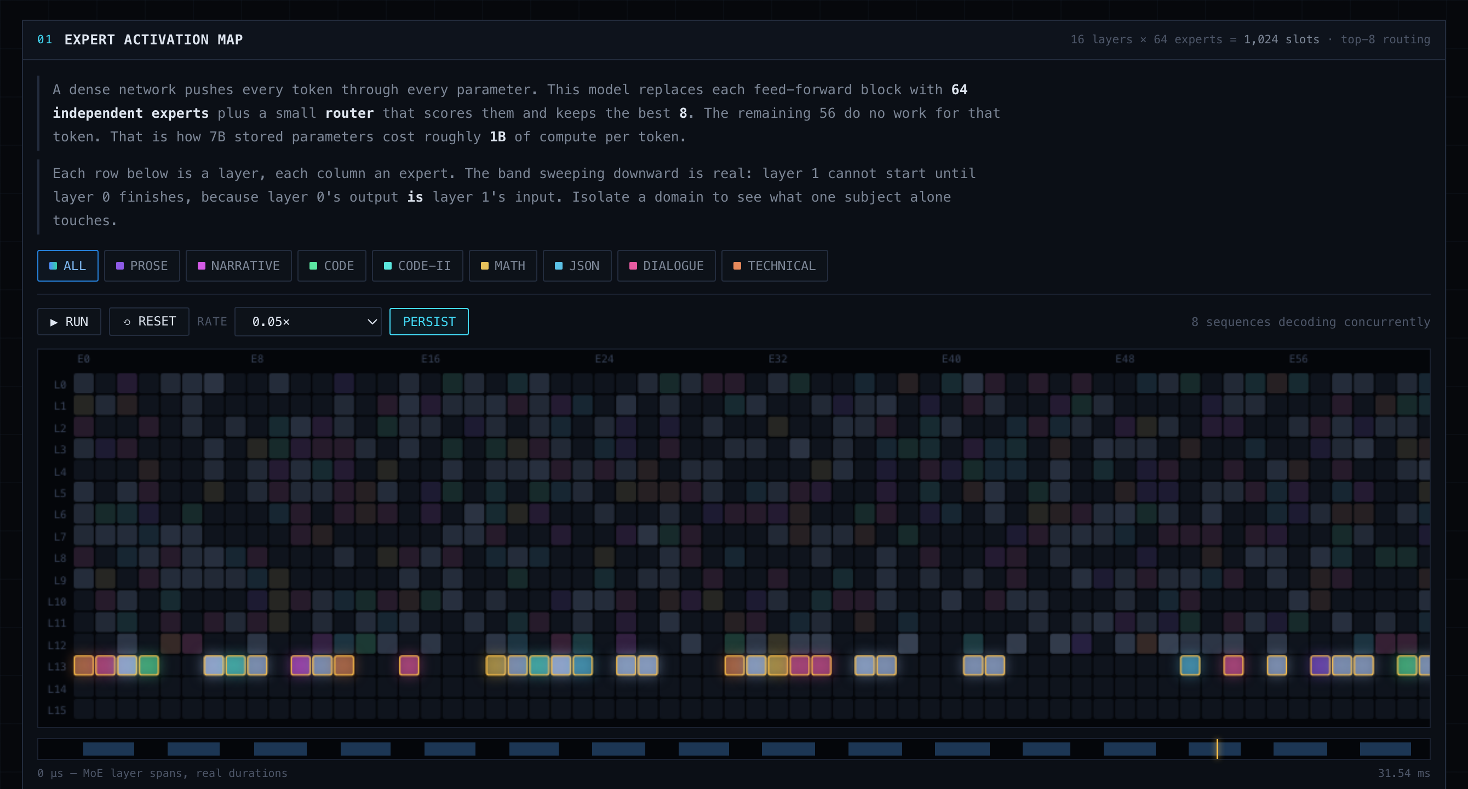Click the L0 row label
The image size is (1468, 789).
click(x=60, y=384)
